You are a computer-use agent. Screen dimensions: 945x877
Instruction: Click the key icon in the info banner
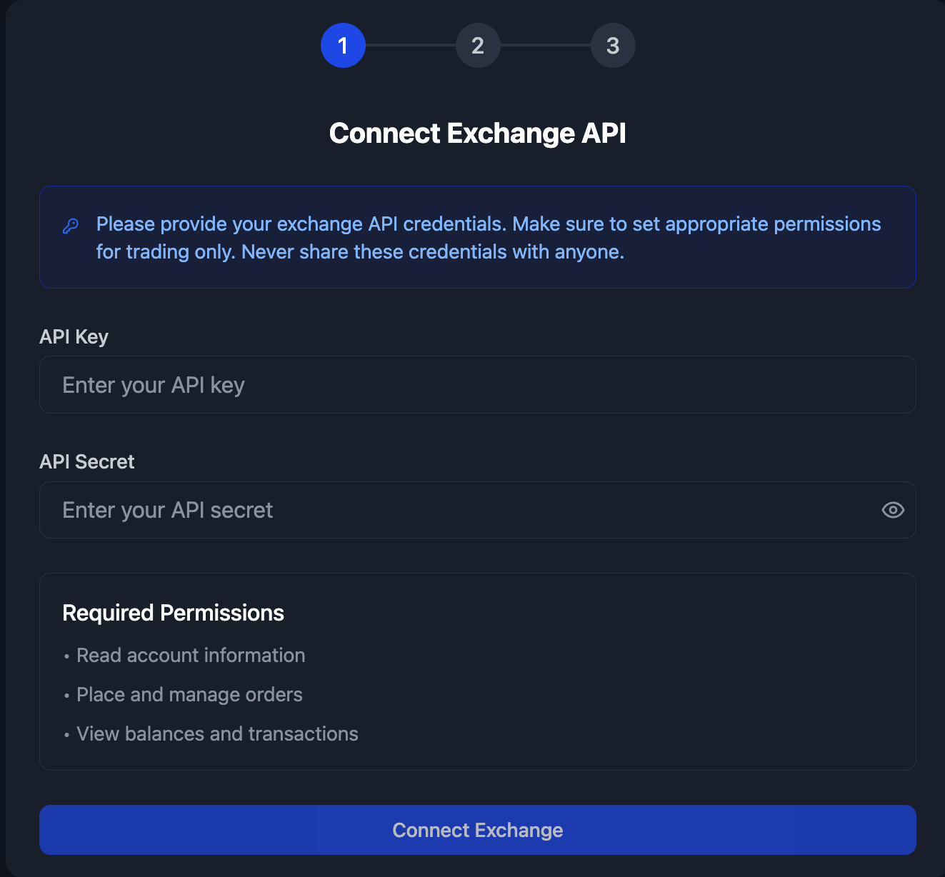tap(71, 226)
